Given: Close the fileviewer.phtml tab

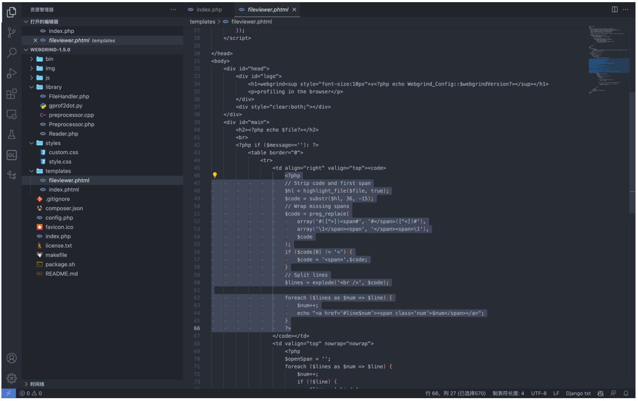Looking at the screenshot, I should point(294,10).
